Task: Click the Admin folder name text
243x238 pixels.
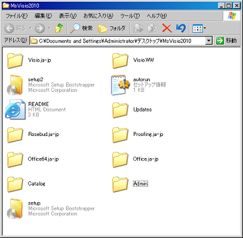Action: tap(140, 184)
